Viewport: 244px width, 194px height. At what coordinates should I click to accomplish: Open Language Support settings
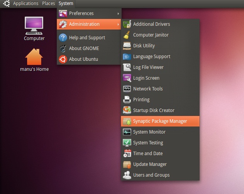151,57
